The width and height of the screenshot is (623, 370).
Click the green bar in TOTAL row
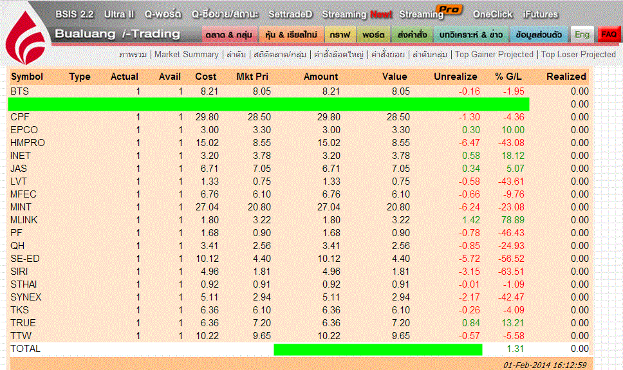(378, 349)
